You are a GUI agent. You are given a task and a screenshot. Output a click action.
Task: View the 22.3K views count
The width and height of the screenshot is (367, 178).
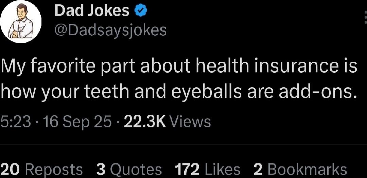pos(145,121)
